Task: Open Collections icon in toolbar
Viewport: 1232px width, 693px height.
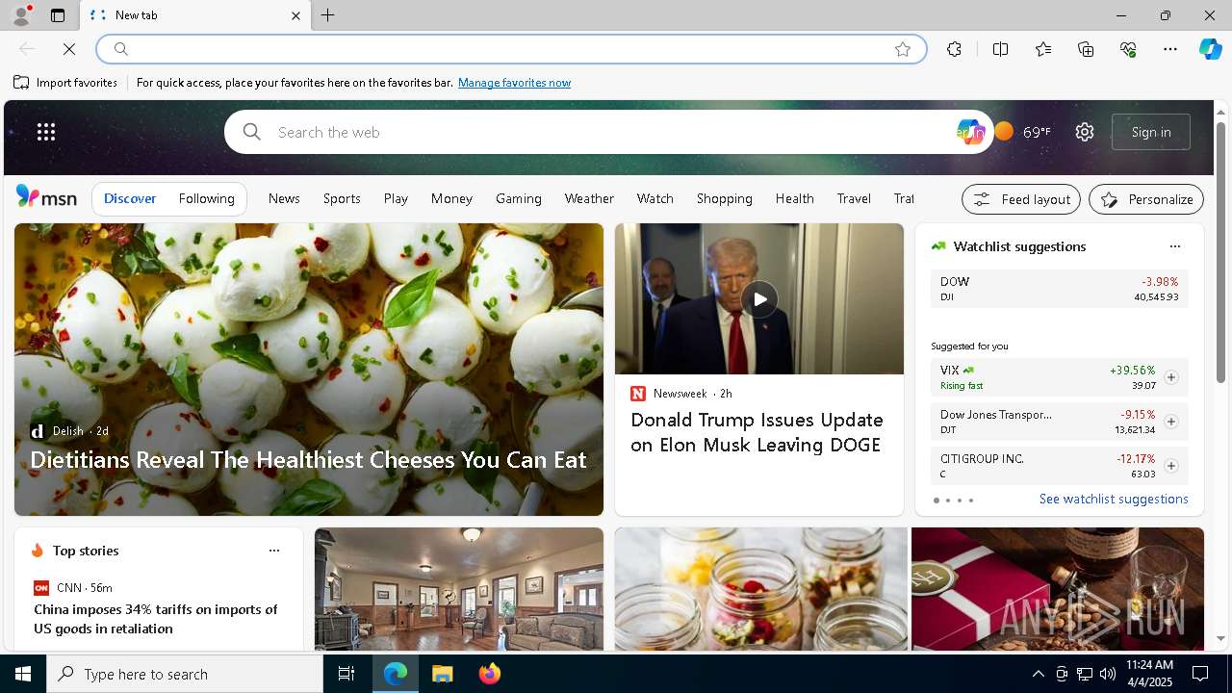Action: click(1086, 49)
